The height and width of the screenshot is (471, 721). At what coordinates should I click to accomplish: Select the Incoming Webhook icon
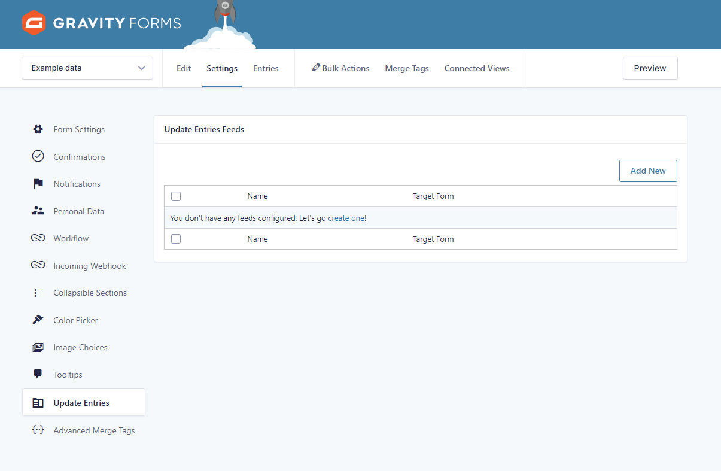(38, 265)
